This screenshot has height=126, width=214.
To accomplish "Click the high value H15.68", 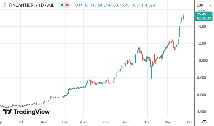I will (x=96, y=5).
